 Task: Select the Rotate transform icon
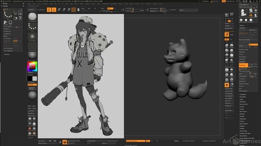pos(69,10)
